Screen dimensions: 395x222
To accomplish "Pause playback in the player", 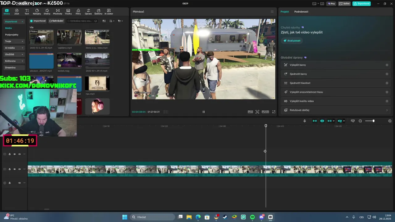I will point(203,112).
